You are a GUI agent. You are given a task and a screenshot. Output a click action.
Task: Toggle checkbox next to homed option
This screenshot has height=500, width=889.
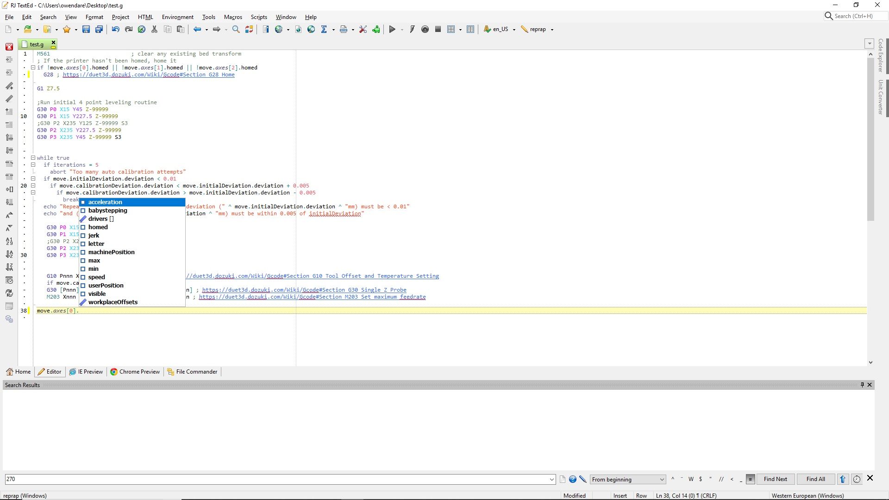[x=83, y=226]
